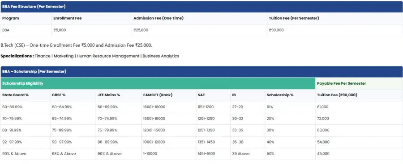Viewport: 403px width, 164px height.
Task: Select the State Board % column header
Action: pyautogui.click(x=26, y=95)
